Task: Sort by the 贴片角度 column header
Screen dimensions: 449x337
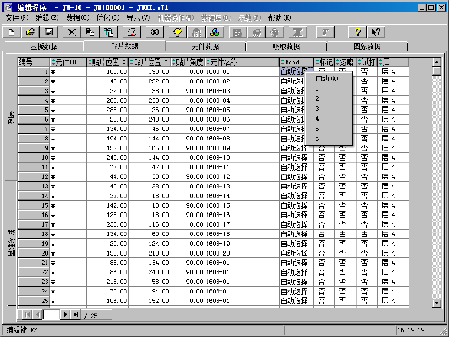Action: pos(188,62)
